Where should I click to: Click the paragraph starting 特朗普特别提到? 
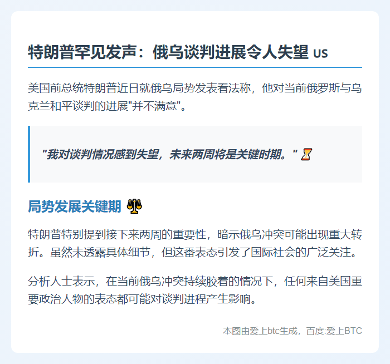click(x=195, y=243)
